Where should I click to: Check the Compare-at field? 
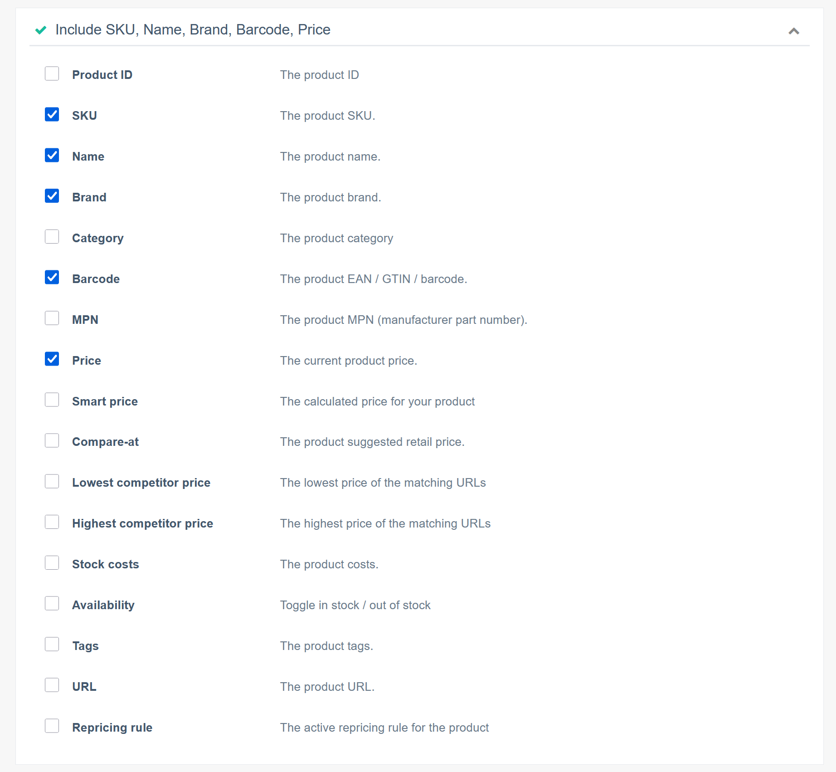pos(52,440)
